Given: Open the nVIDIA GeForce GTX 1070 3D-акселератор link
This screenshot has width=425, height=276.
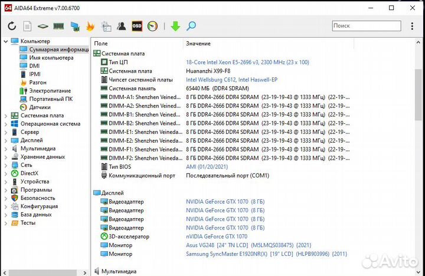Looking at the screenshot, I should [217, 236].
